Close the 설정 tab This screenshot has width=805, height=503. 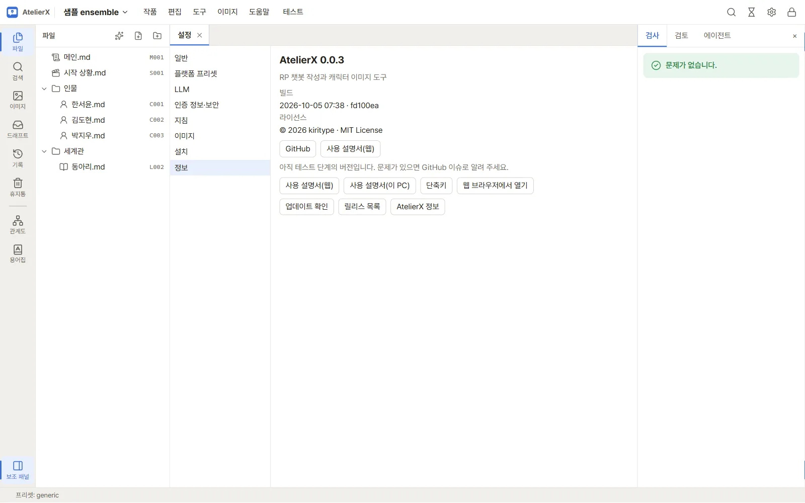[x=200, y=35]
